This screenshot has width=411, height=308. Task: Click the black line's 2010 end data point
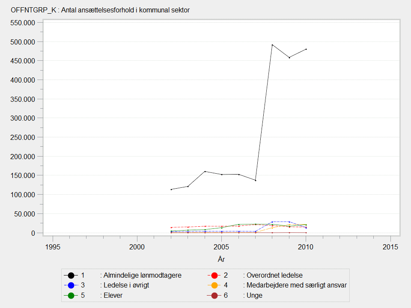pos(306,49)
